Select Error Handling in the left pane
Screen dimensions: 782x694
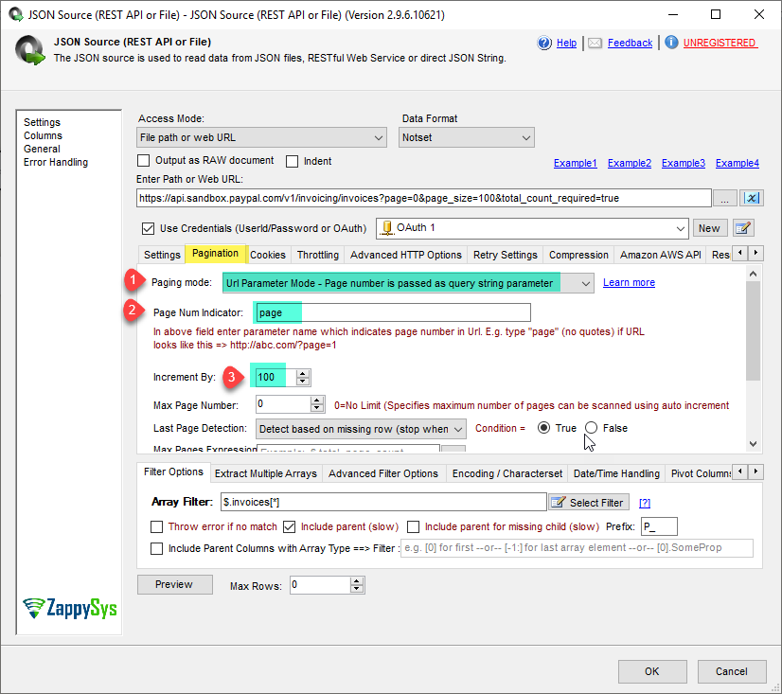click(x=56, y=162)
